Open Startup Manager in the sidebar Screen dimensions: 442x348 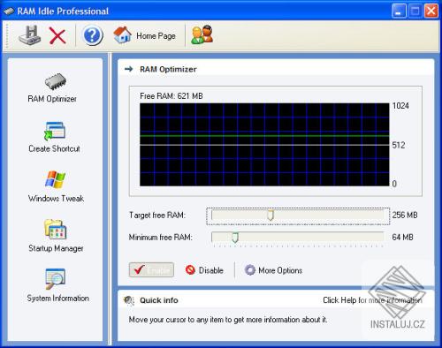click(x=56, y=236)
